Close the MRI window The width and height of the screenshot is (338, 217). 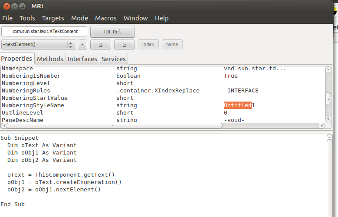click(x=5, y=6)
